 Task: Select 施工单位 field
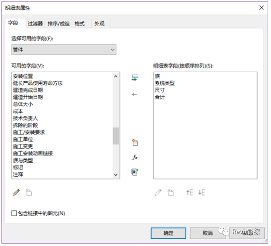tap(23, 139)
